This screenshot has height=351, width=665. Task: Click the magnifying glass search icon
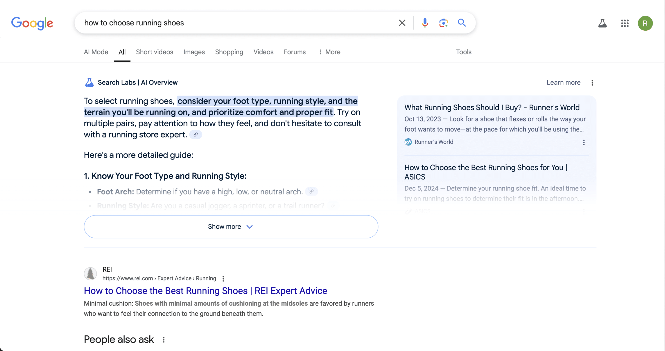point(462,23)
